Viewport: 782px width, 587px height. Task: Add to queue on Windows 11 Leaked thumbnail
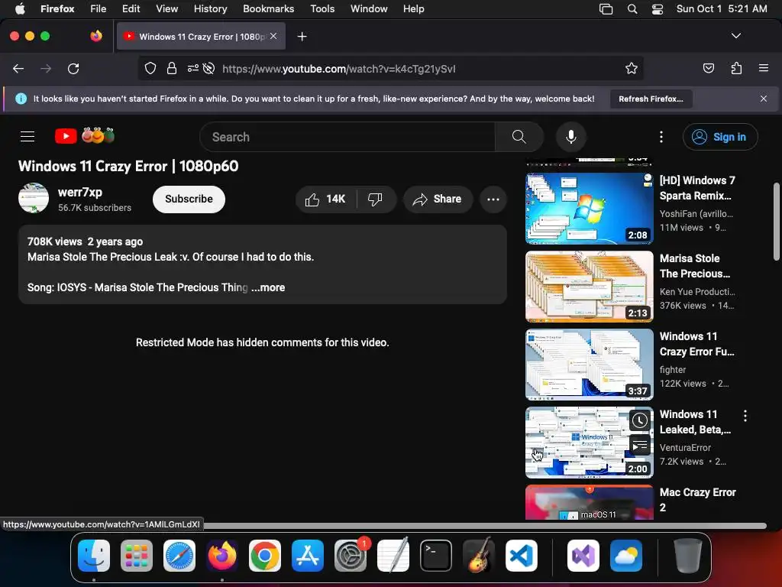coord(640,445)
